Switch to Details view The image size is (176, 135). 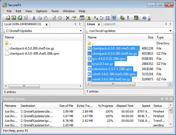pyautogui.click(x=114, y=18)
